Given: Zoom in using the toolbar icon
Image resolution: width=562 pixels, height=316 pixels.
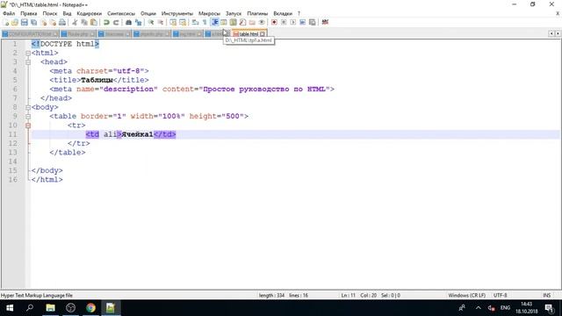Looking at the screenshot, I should 151,22.
